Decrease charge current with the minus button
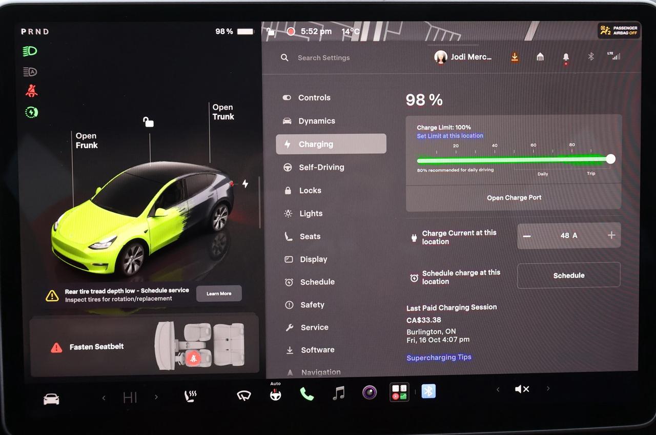Viewport: 656px width, 435px height. click(x=527, y=236)
